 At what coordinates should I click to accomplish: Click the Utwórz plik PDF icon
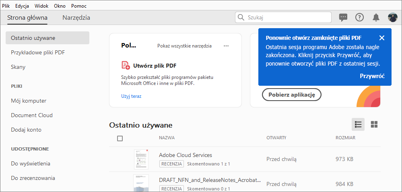[x=126, y=65]
